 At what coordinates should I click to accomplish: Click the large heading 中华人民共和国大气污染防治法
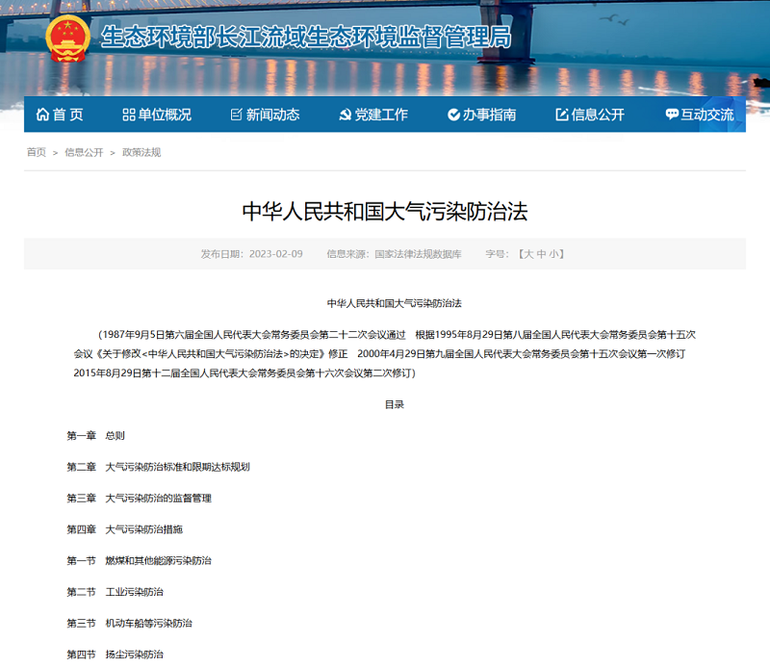(385, 211)
